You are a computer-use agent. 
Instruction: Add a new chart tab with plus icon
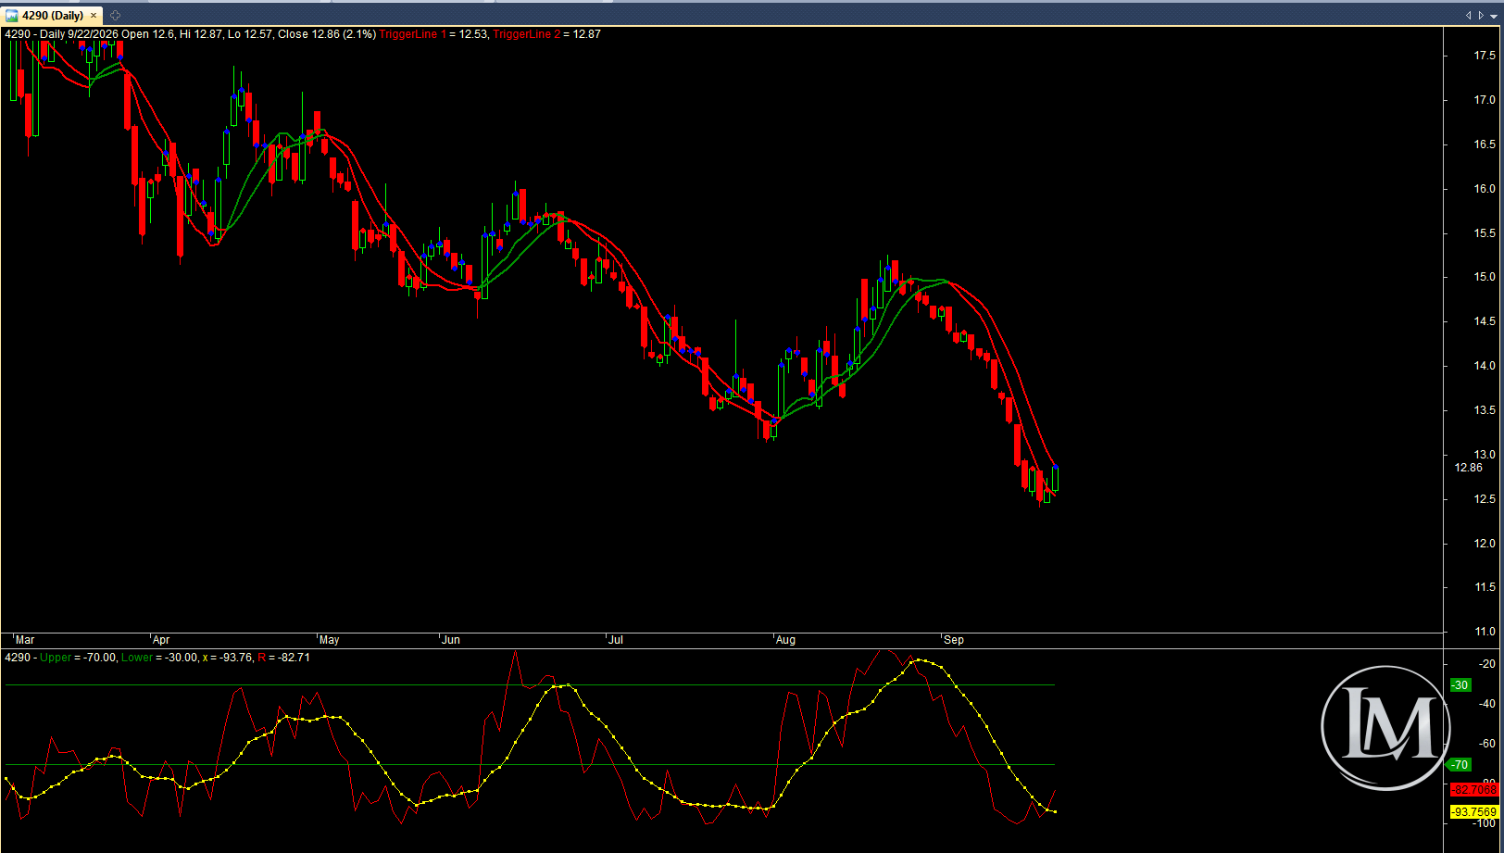click(115, 16)
